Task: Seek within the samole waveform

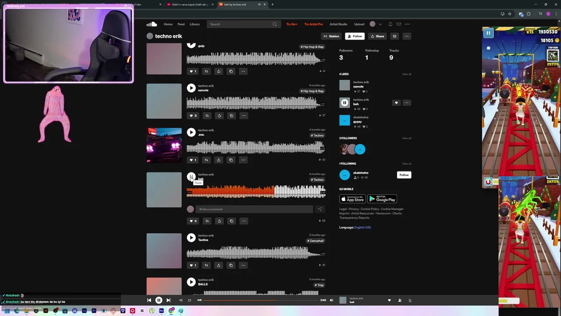Action: pos(256,103)
